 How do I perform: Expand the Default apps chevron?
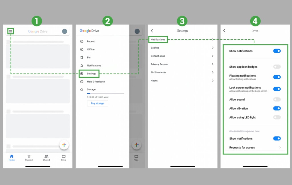pyautogui.click(x=213, y=56)
